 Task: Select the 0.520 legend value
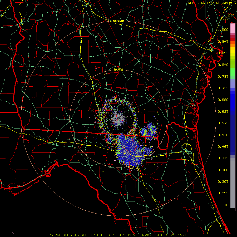pyautogui.click(x=223, y=135)
